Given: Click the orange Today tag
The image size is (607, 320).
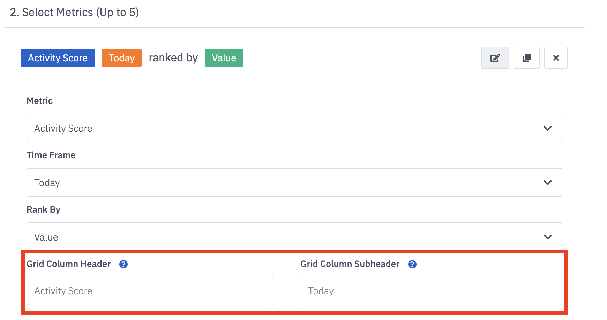Looking at the screenshot, I should [121, 58].
